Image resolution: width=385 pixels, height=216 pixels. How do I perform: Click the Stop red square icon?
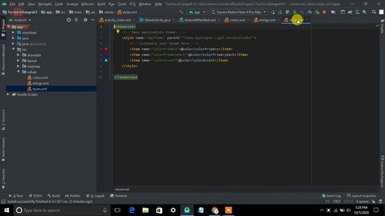point(324,12)
